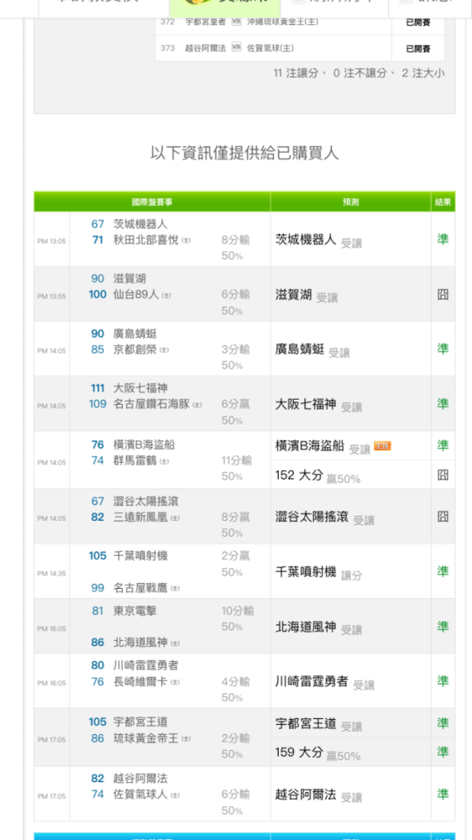Click the prediction 152 大分 贏50%
The width and height of the screenshot is (472, 840).
pos(317,475)
